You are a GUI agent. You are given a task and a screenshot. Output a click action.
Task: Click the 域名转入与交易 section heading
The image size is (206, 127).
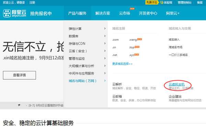pos(180,28)
